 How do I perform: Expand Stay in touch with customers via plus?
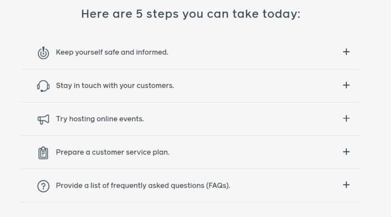click(346, 85)
